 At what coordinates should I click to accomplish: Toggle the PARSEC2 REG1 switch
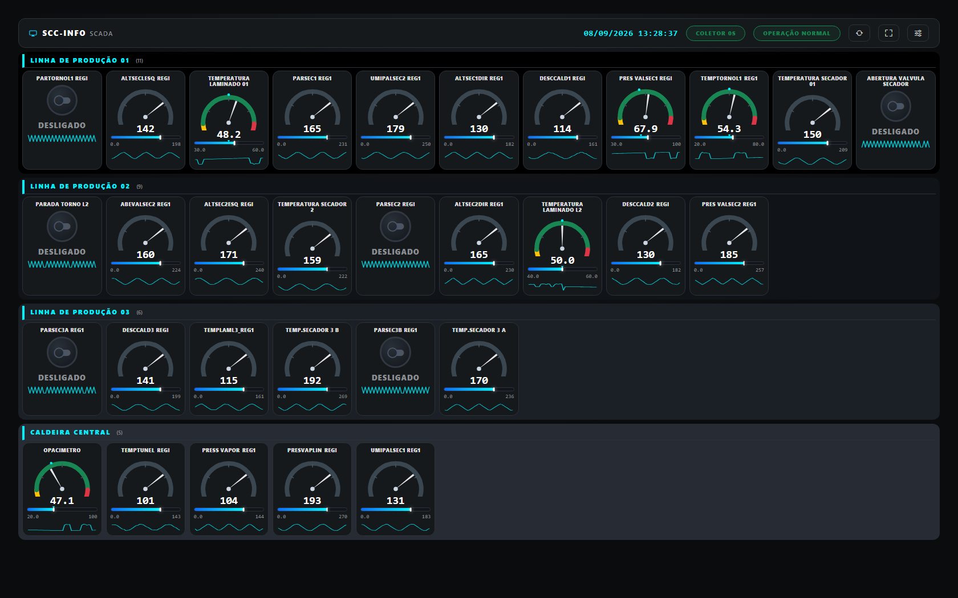pyautogui.click(x=395, y=227)
